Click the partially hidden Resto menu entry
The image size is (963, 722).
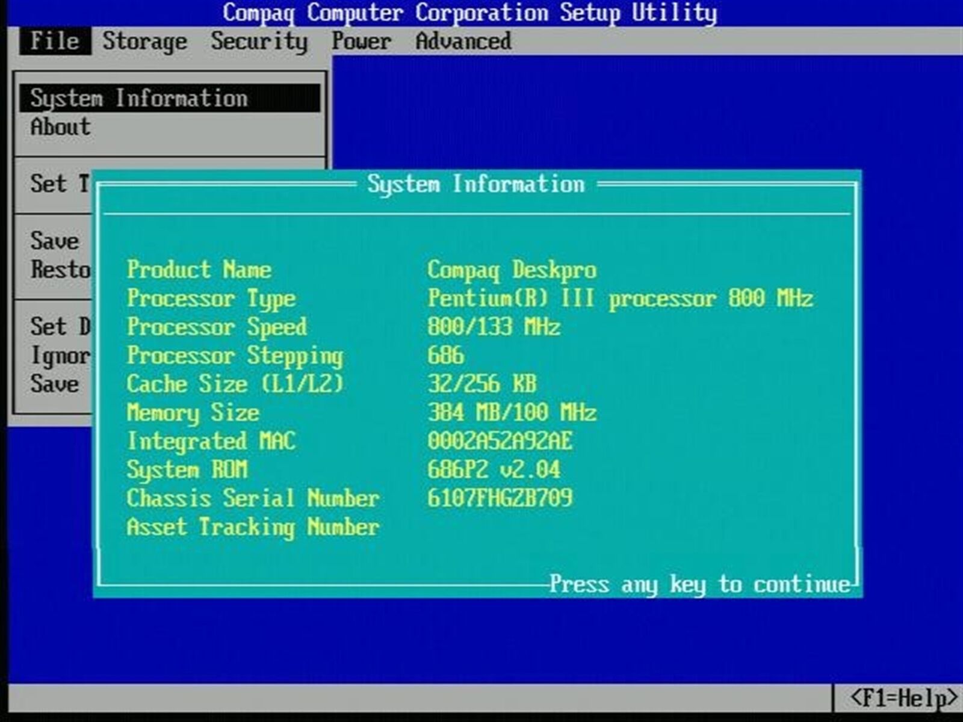point(60,270)
